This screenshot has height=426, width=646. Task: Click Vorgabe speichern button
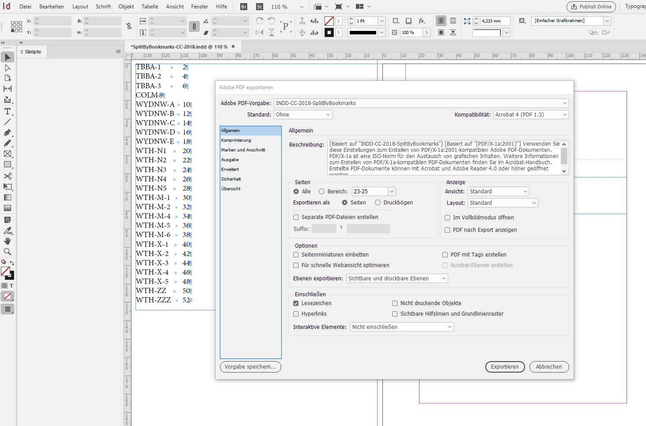(250, 367)
